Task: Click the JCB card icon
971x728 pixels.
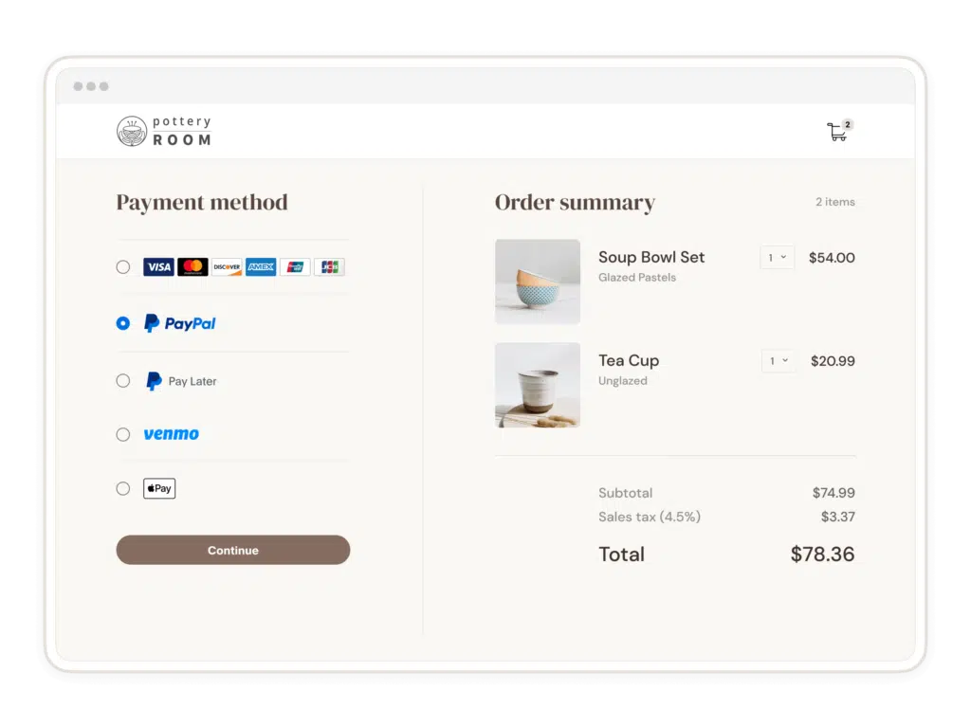Action: 329,267
